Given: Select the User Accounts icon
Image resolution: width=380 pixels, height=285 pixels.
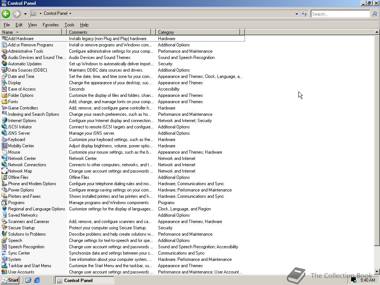Looking at the screenshot, I should coord(4,272).
